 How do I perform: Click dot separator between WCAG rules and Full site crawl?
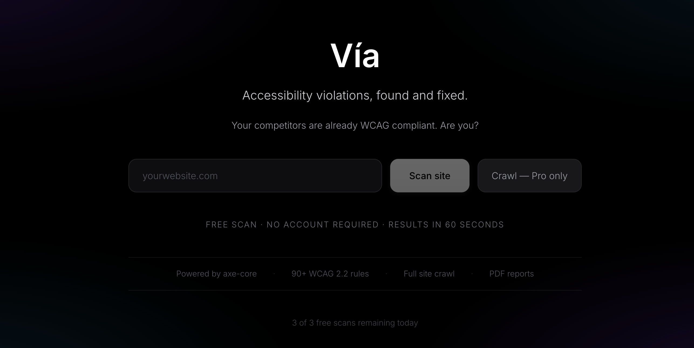(x=386, y=274)
